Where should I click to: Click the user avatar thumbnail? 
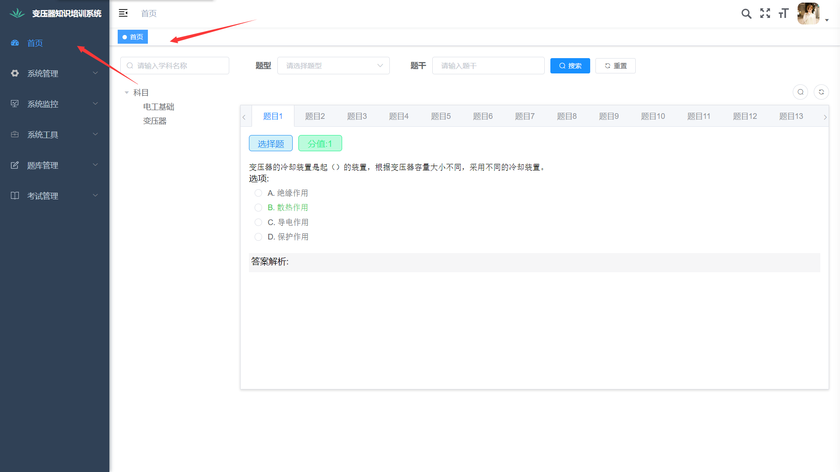coord(808,14)
